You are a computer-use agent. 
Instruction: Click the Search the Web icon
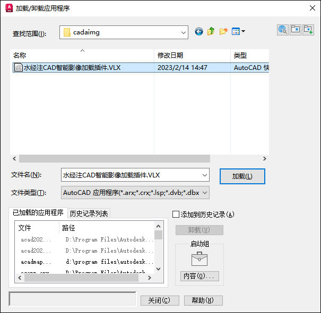click(x=283, y=30)
